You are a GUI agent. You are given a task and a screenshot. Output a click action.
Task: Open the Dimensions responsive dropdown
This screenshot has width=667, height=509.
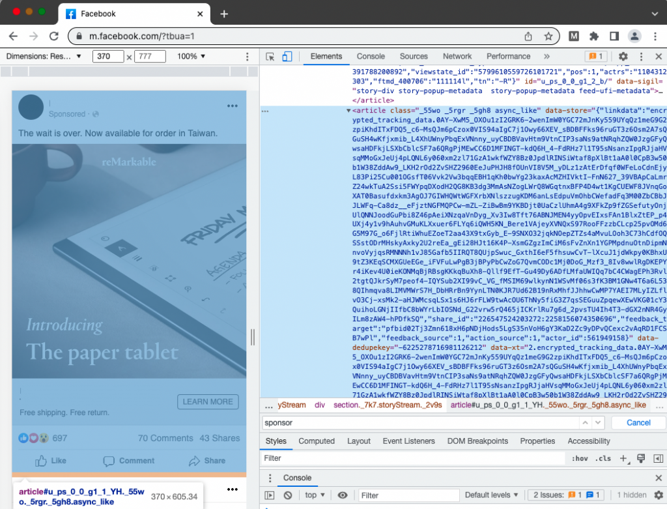tap(44, 56)
